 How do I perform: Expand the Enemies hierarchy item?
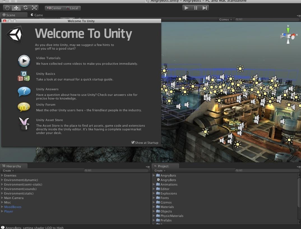tap(2, 175)
